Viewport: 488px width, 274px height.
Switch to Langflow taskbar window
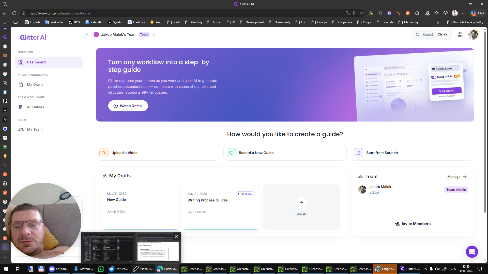(x=385, y=269)
